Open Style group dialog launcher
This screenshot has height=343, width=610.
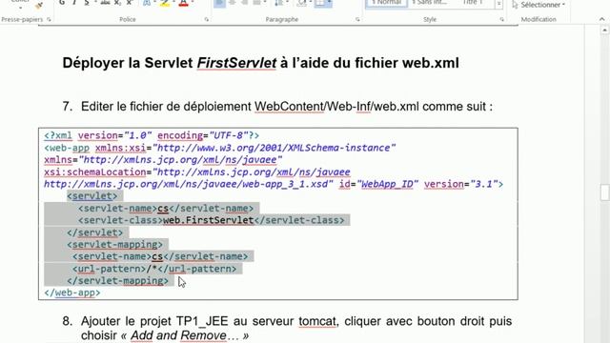(x=502, y=19)
